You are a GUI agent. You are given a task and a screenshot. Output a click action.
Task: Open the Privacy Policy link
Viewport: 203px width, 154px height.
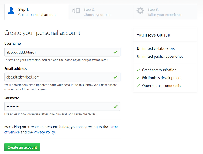44,132
